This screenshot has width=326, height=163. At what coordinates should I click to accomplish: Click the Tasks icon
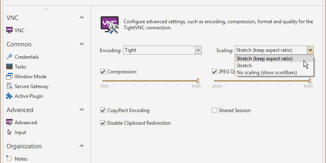pyautogui.click(x=10, y=66)
